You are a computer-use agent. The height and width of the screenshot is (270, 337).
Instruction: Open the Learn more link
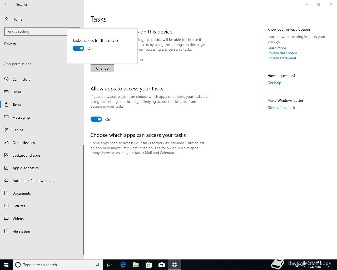(277, 48)
